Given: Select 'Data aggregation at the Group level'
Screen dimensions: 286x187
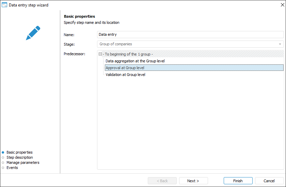Looking at the screenshot, I should (x=135, y=61).
